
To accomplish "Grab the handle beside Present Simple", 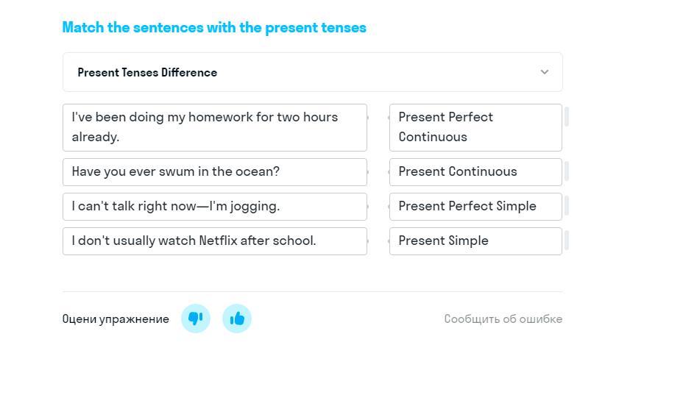I will tap(567, 241).
